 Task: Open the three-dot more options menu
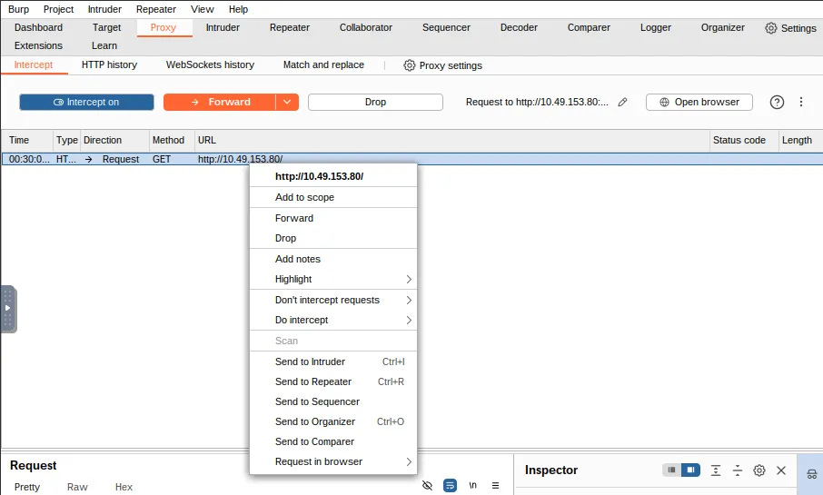tap(801, 102)
